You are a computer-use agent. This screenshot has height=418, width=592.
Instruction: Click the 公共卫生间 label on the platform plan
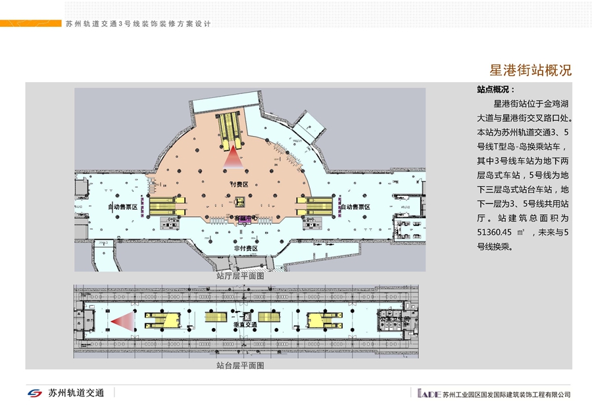point(395,319)
